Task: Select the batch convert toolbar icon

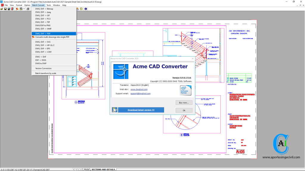Action: pos(17,9)
